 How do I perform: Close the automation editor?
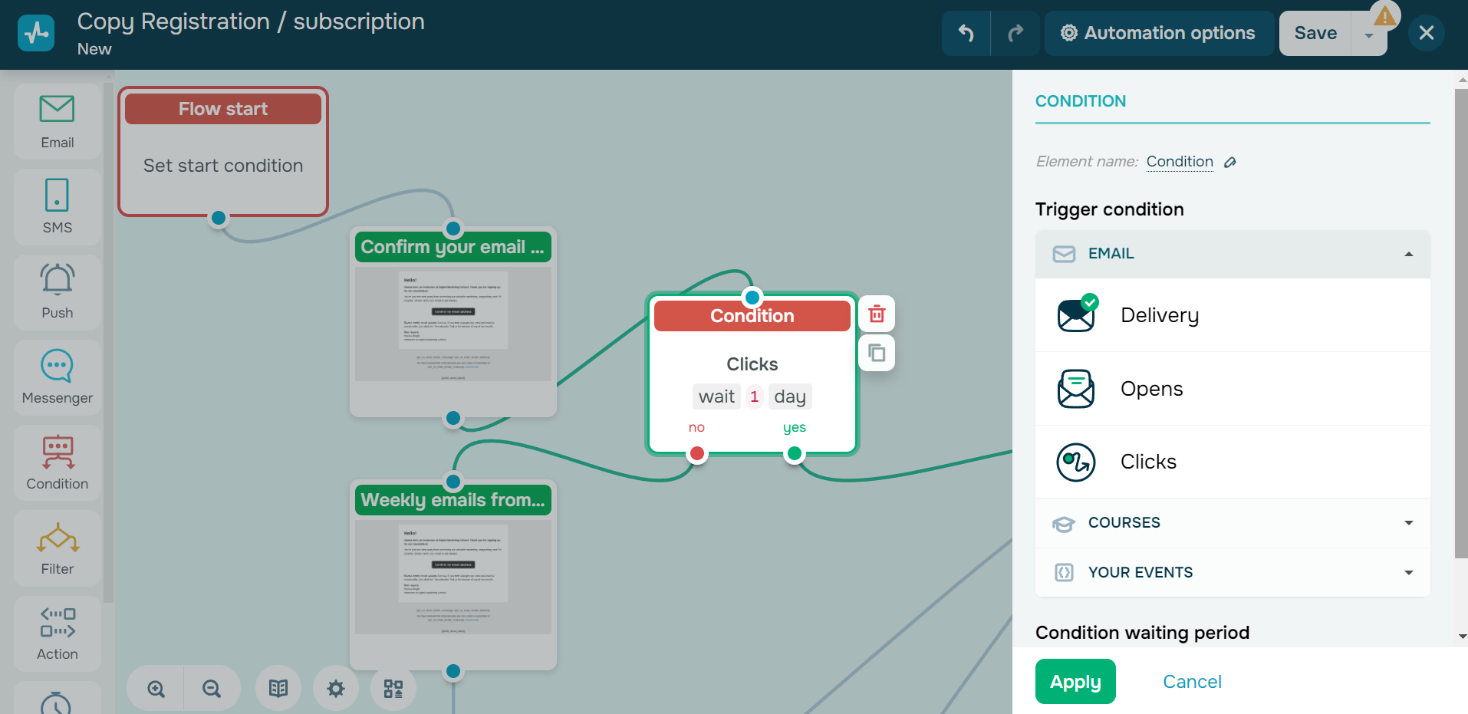(x=1427, y=33)
